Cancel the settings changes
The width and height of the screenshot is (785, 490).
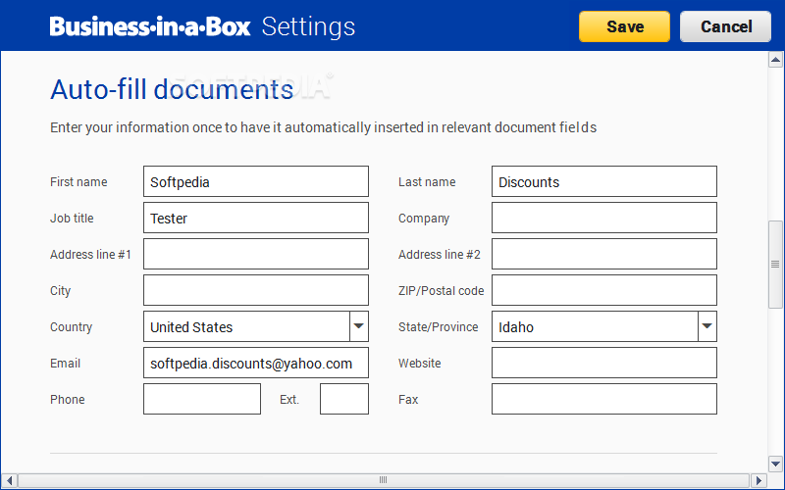click(x=725, y=26)
